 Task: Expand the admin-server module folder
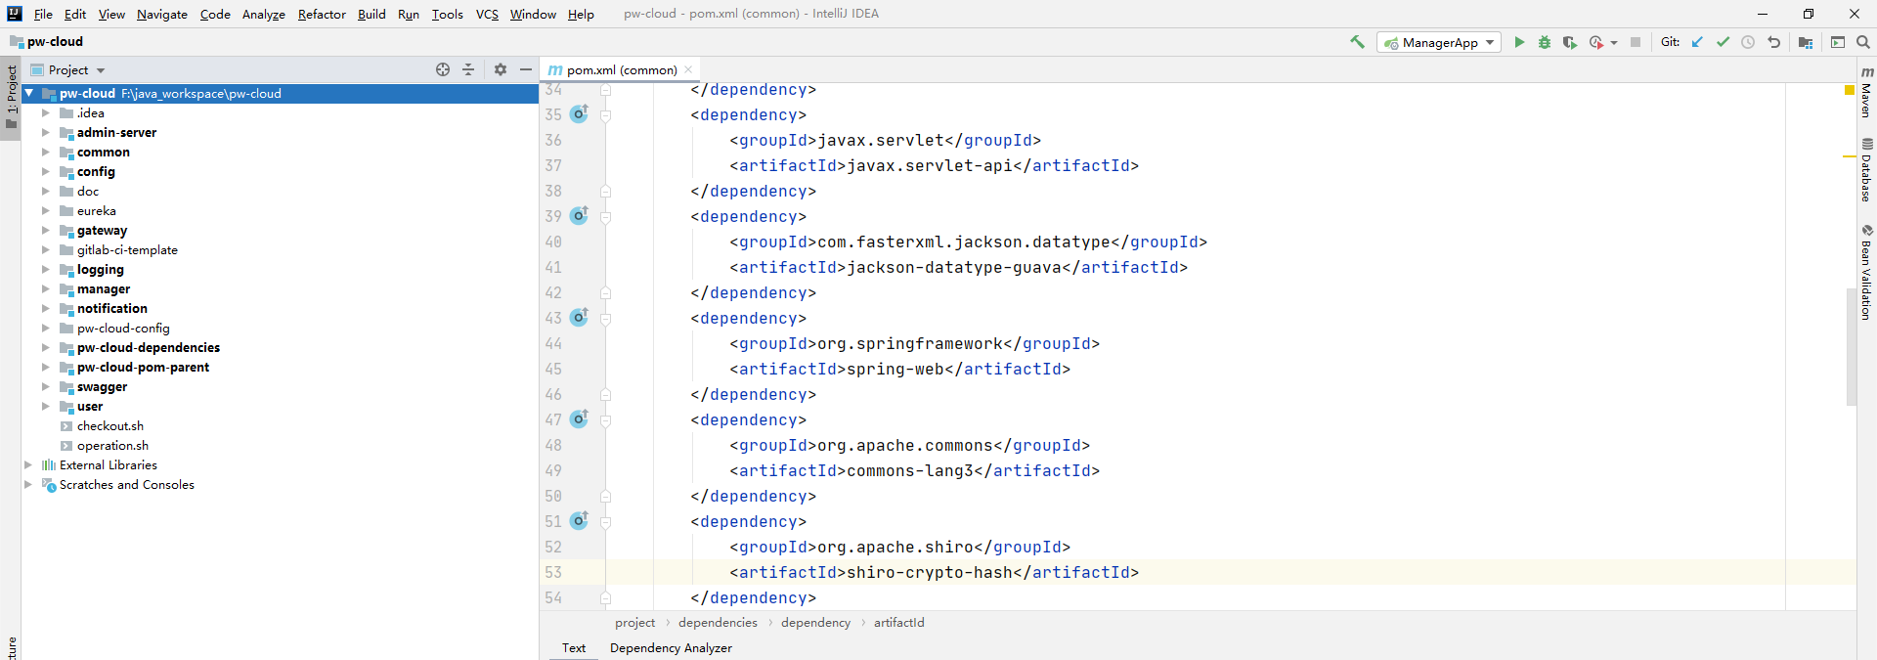pos(45,132)
